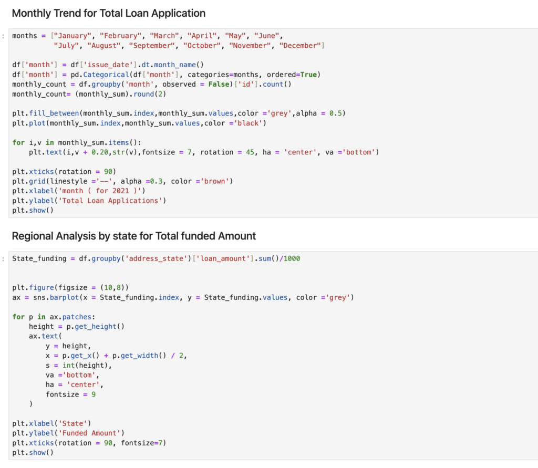
Task: Click the State_funding groupby assignment line
Action: click(x=156, y=258)
